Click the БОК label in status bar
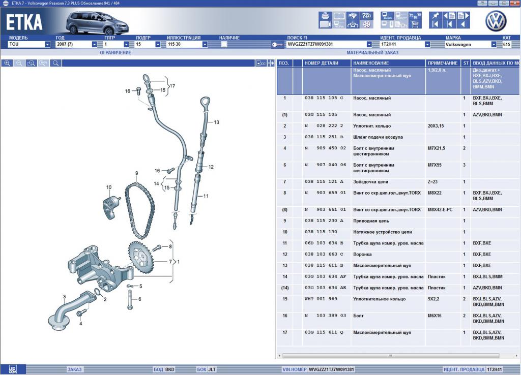The height and width of the screenshot is (375, 521). click(x=201, y=369)
